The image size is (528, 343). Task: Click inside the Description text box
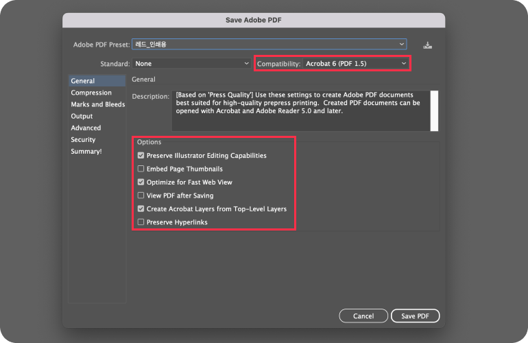pos(302,110)
